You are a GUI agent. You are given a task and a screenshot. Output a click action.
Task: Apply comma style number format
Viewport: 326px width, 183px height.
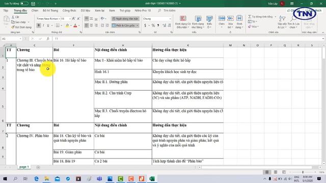158,25
